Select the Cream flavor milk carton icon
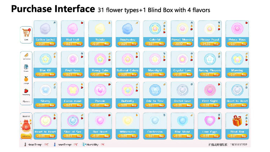This screenshot has width=270, height=152. (x=26, y=67)
